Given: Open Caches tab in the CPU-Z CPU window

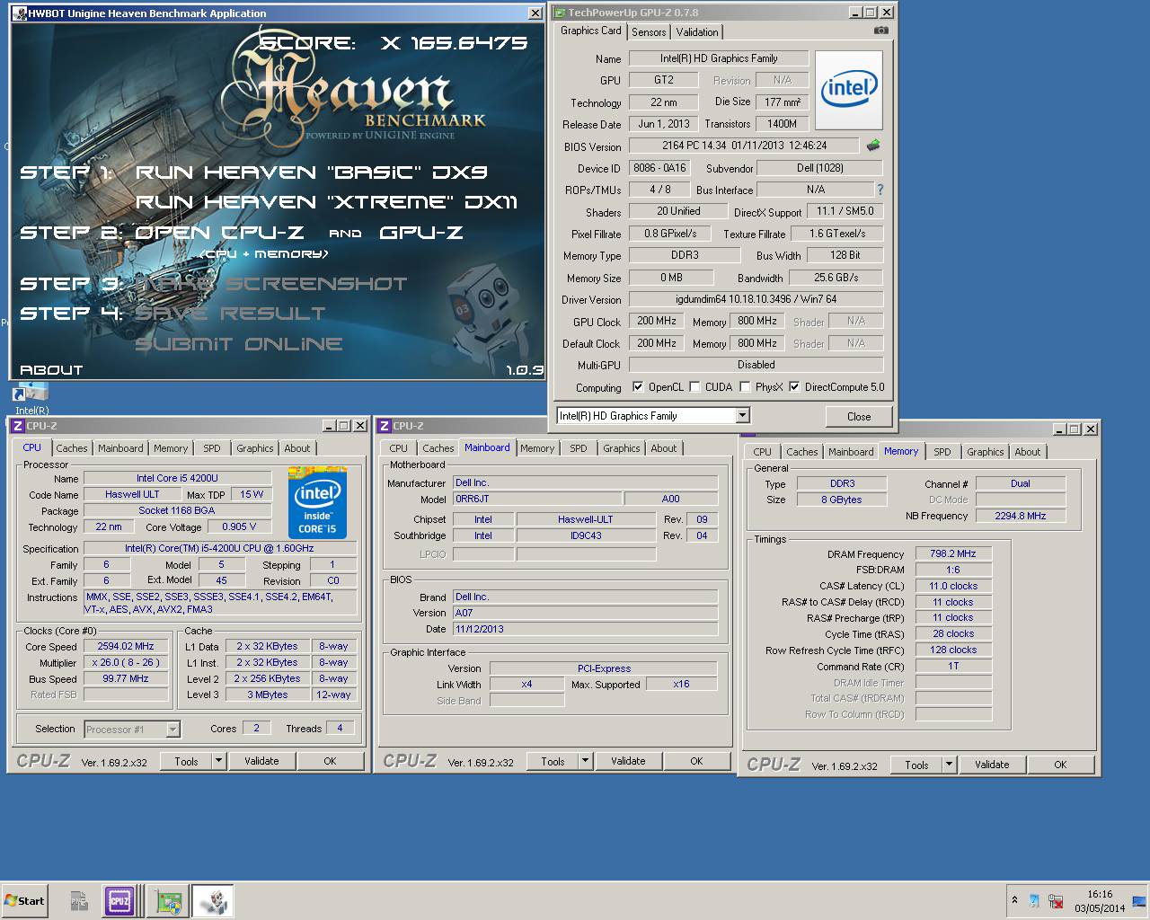Looking at the screenshot, I should point(72,448).
